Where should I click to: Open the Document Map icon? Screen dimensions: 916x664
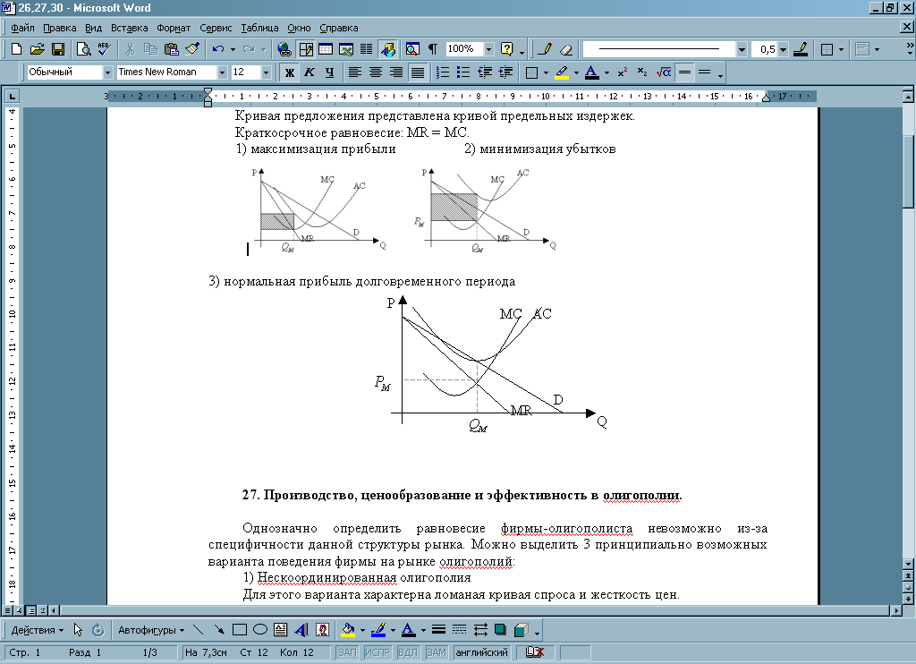[x=412, y=49]
